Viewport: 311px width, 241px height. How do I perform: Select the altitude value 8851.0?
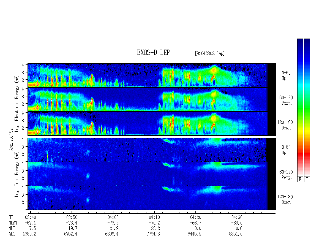point(236,234)
